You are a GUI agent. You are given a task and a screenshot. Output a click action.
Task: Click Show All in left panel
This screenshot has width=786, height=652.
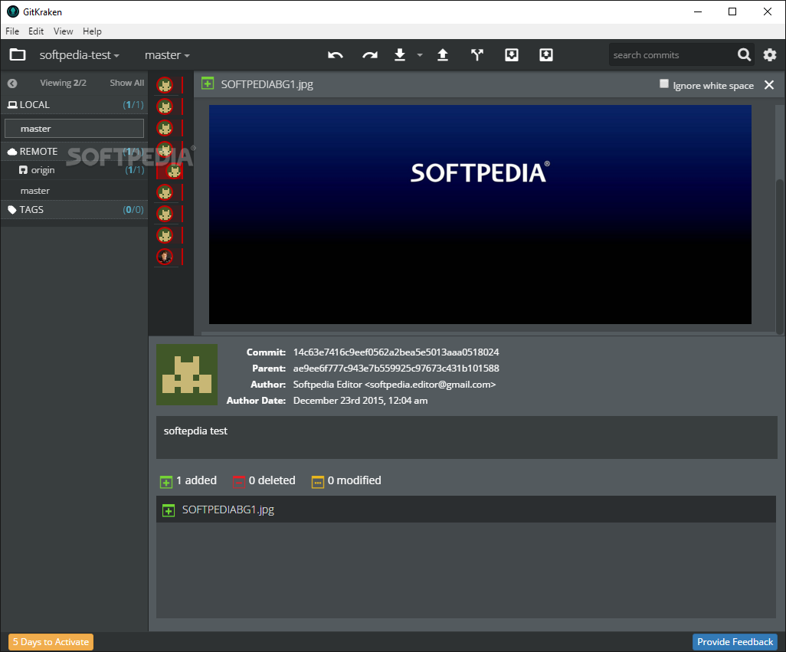[x=127, y=84]
